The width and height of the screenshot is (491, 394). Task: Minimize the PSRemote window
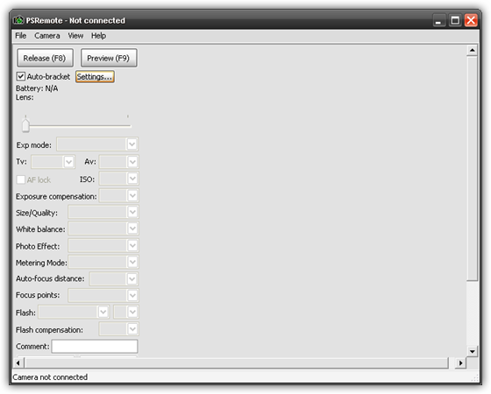438,21
